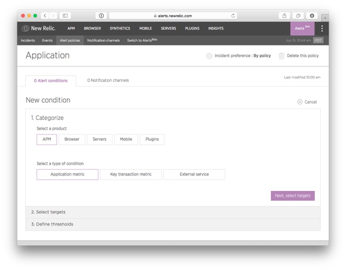Expand the 2. Select targets section
Viewport: 346px width, 270px height.
click(x=173, y=212)
